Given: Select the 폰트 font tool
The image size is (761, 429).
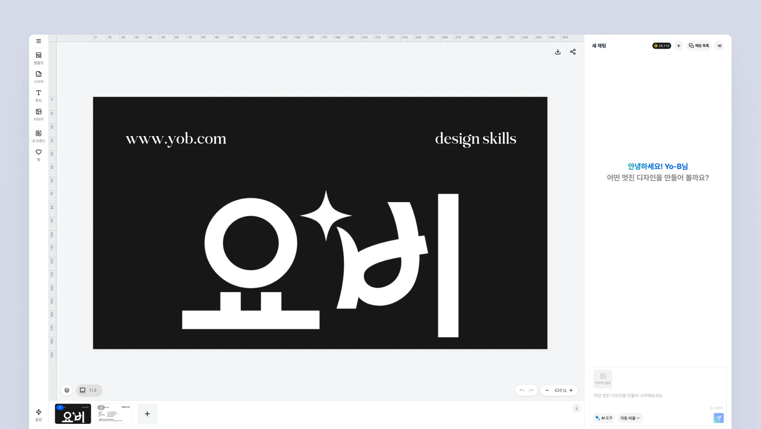Looking at the screenshot, I should coord(38,95).
